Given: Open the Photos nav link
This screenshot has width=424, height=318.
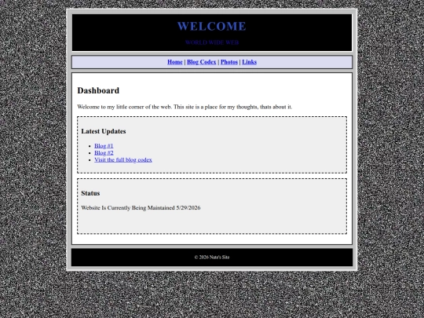Looking at the screenshot, I should click(229, 62).
